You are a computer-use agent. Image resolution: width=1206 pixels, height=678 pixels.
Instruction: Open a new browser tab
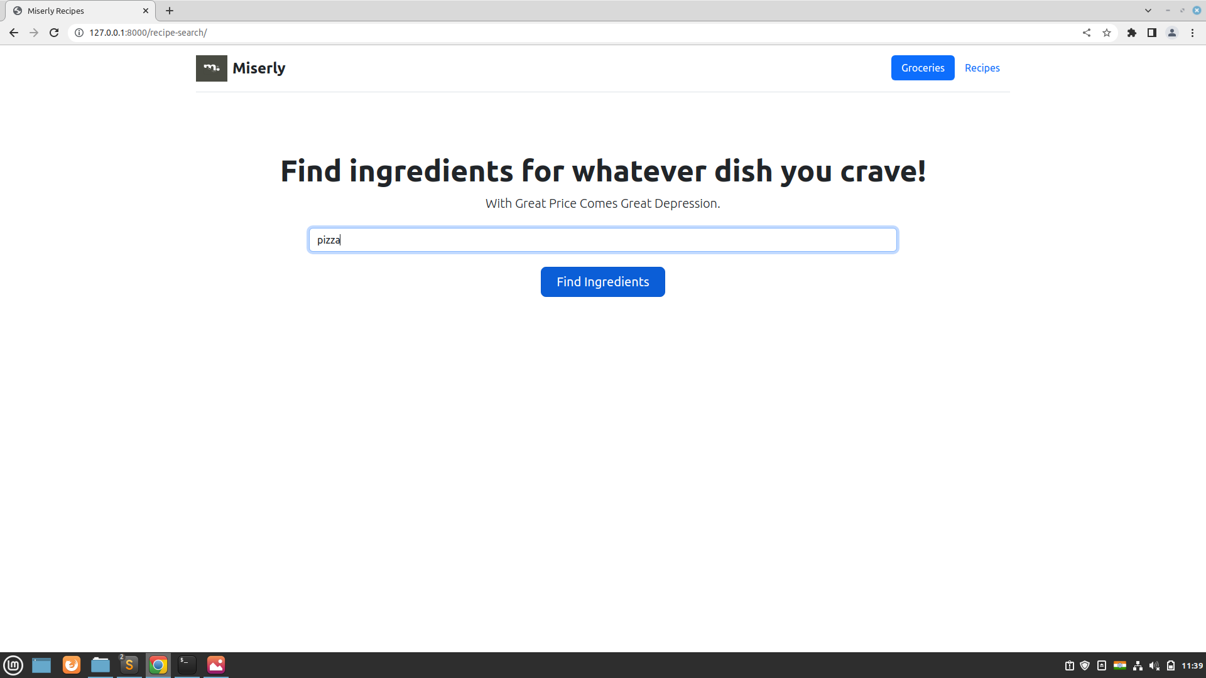point(170,11)
